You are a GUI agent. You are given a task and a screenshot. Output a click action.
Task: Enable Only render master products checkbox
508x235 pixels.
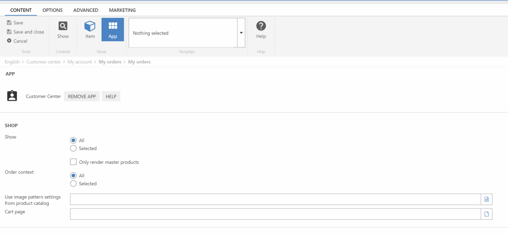tap(73, 162)
